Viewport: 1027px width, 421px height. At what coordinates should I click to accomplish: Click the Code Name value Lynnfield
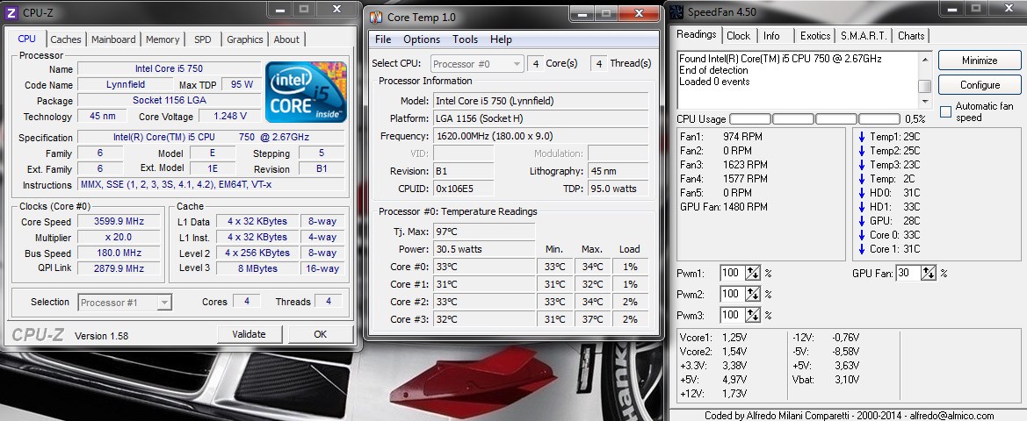[x=126, y=84]
